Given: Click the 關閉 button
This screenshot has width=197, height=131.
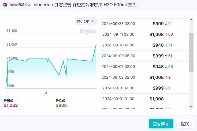Looking at the screenshot, I should (185, 124).
